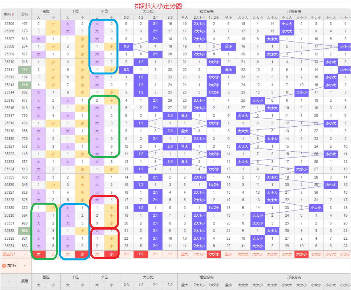Select 3:0 ratio in the 预选行1 row
Image resolution: width=351 pixels, height=290 pixels.
(170, 254)
